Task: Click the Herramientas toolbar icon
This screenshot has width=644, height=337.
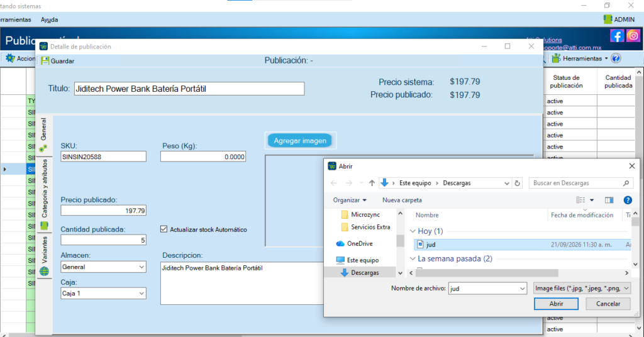Action: (x=556, y=58)
